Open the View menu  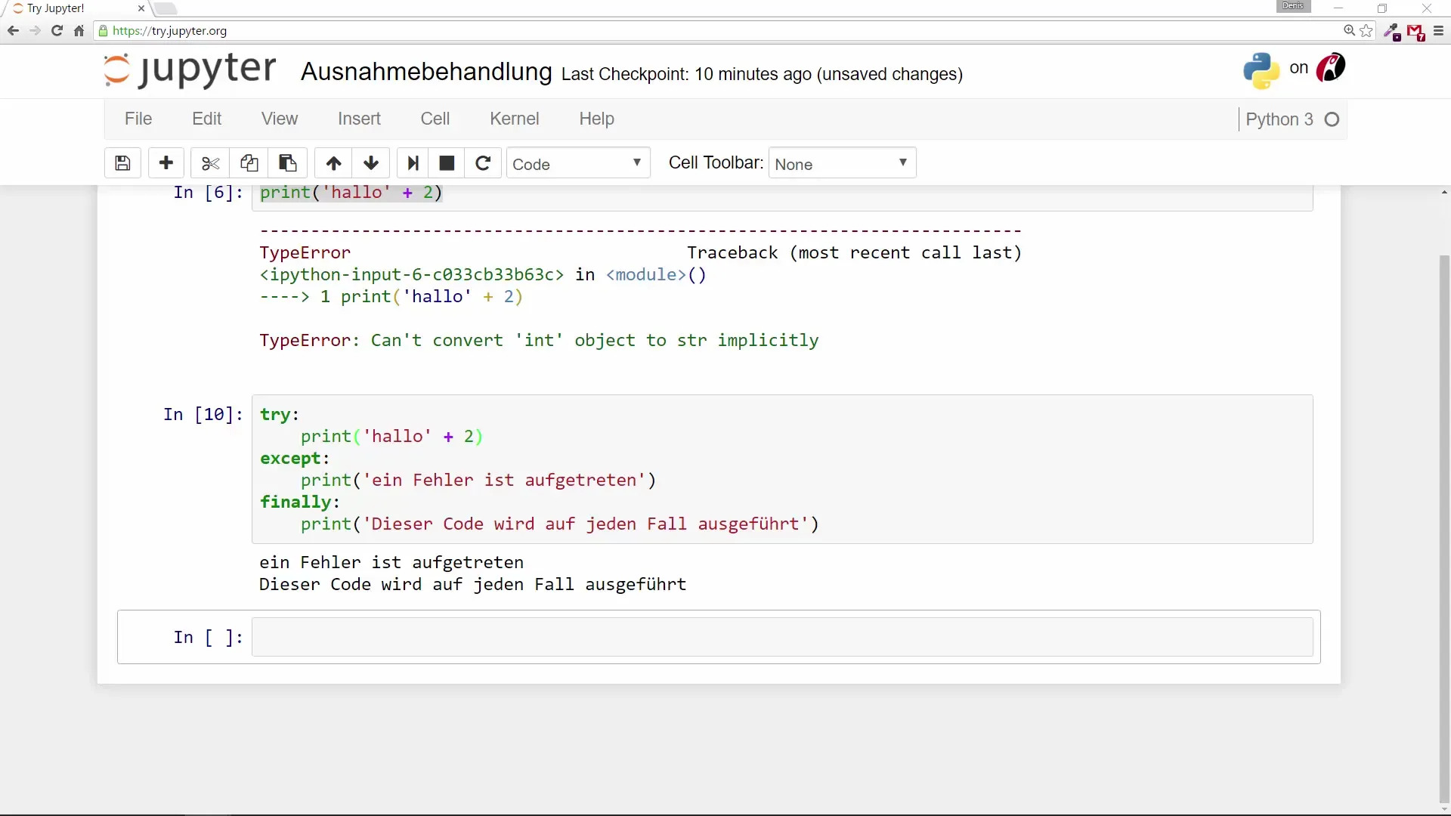click(x=280, y=119)
